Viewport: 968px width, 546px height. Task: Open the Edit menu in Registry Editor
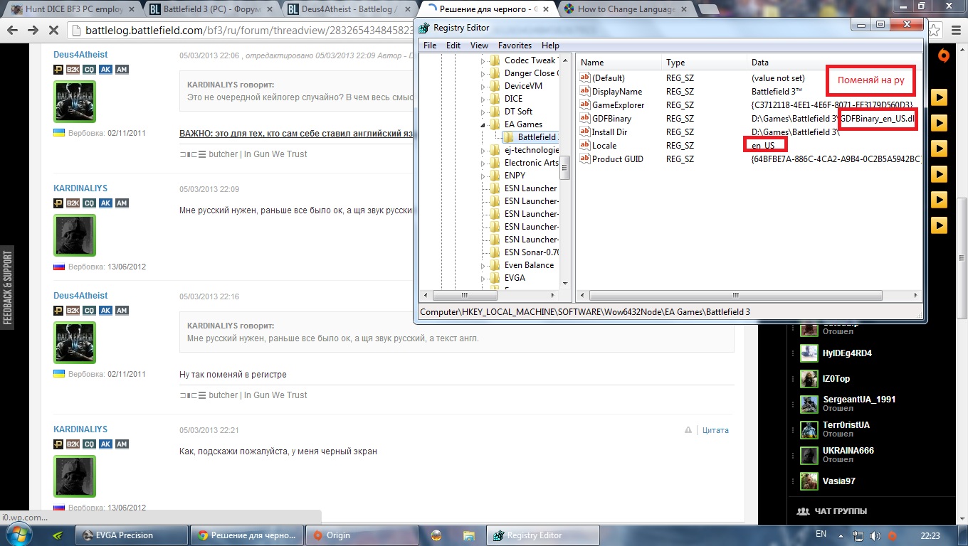pos(453,45)
